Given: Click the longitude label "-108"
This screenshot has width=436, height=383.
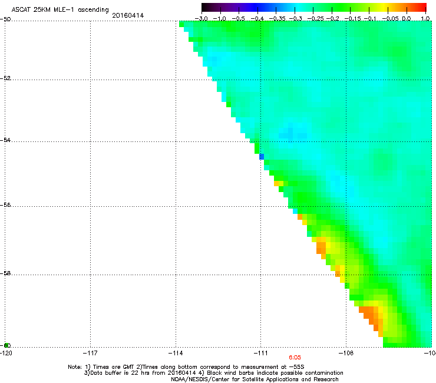Looking at the screenshot, I should click(x=346, y=353).
